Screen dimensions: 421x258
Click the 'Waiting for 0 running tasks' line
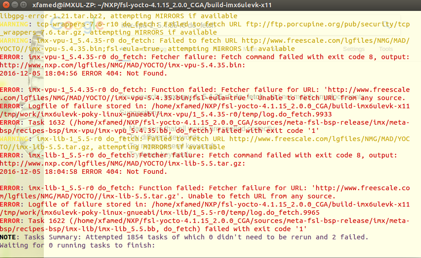click(78, 245)
